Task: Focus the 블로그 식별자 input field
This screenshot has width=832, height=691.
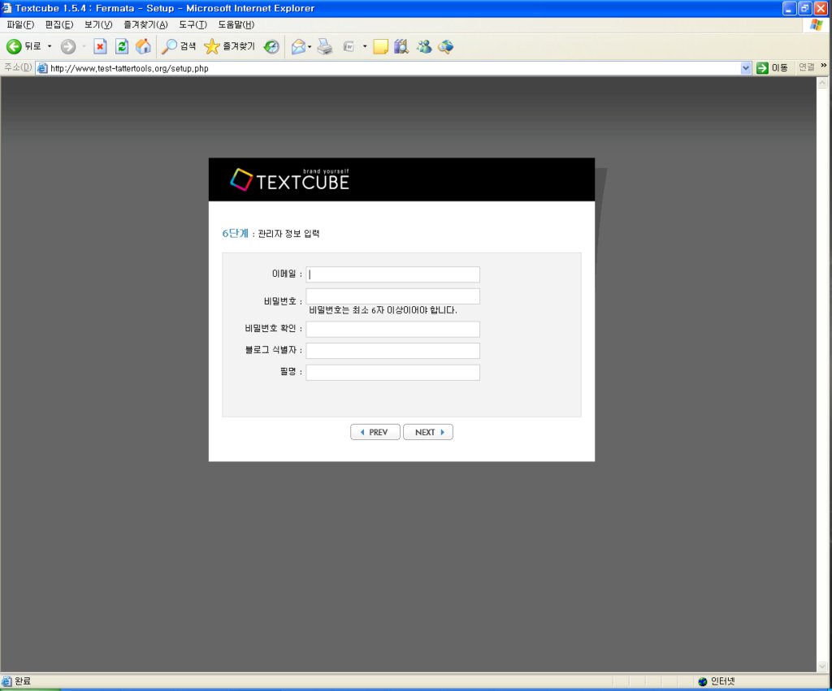Action: point(392,351)
